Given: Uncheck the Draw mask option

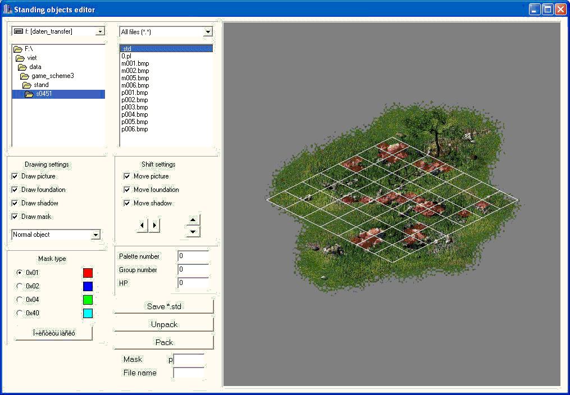Looking at the screenshot, I should 15,217.
